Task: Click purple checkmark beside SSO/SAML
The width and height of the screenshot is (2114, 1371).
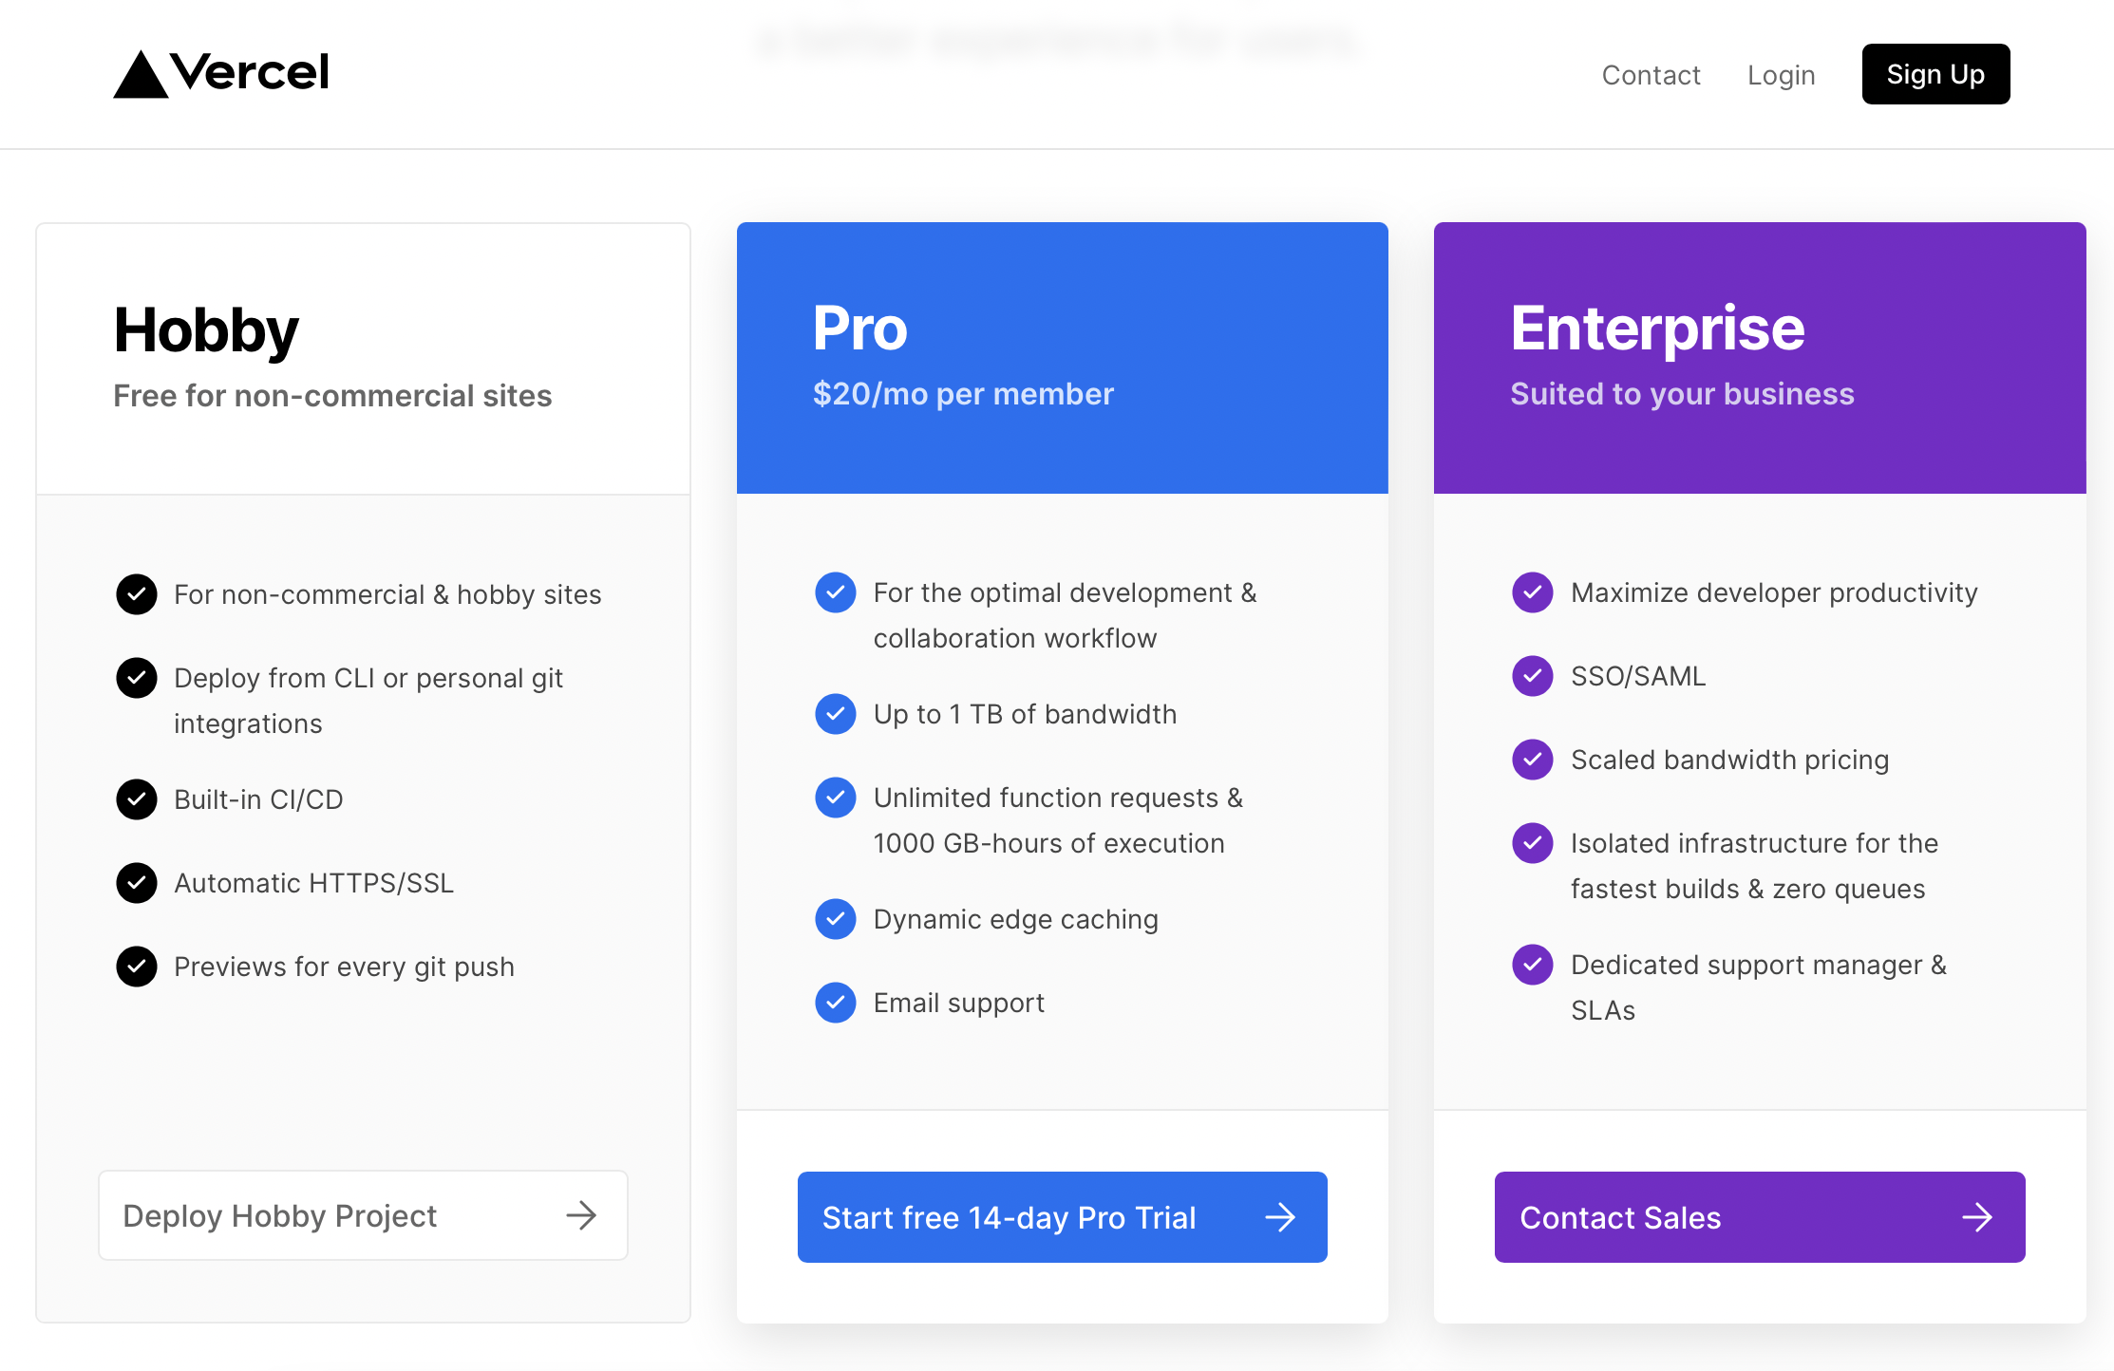Action: (x=1532, y=676)
